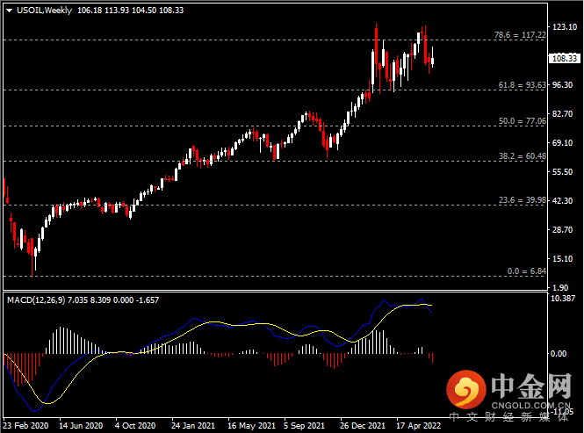Click the 50.0 = 77.06 Fibonacci label
The height and width of the screenshot is (433, 584).
click(x=523, y=121)
